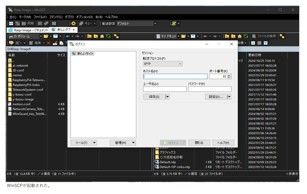Click the select files plus icon
The height and width of the screenshot is (194, 307).
253,43
